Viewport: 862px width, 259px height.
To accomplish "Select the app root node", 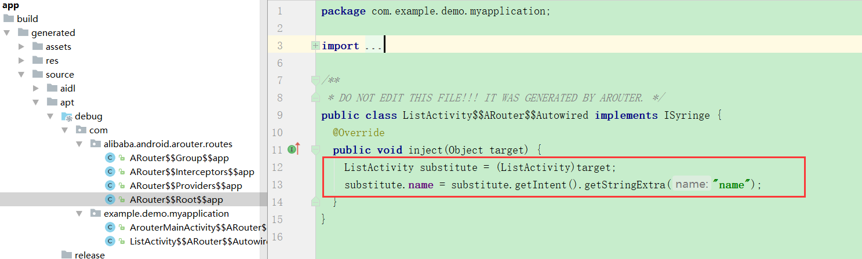I will coord(11,5).
